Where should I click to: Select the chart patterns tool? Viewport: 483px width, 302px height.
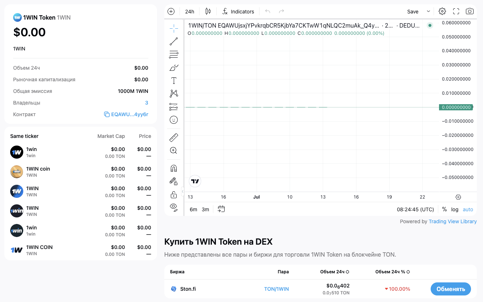click(x=174, y=94)
